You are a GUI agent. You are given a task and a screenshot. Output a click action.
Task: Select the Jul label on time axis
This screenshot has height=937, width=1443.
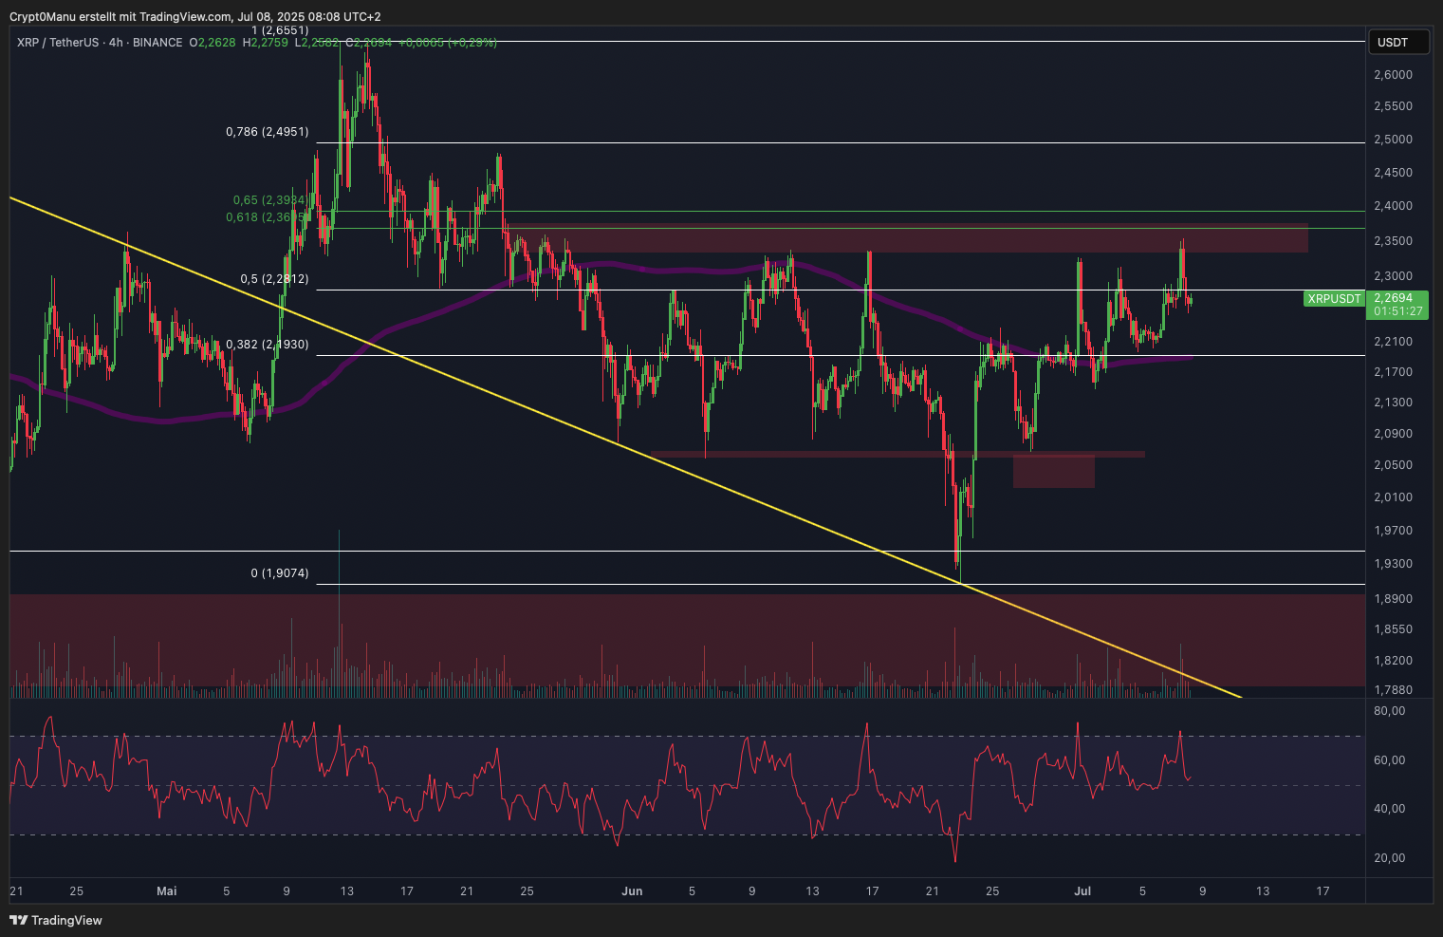[x=1082, y=891]
